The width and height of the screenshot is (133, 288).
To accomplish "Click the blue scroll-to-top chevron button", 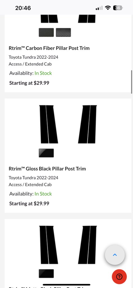I will pyautogui.click(x=115, y=255).
